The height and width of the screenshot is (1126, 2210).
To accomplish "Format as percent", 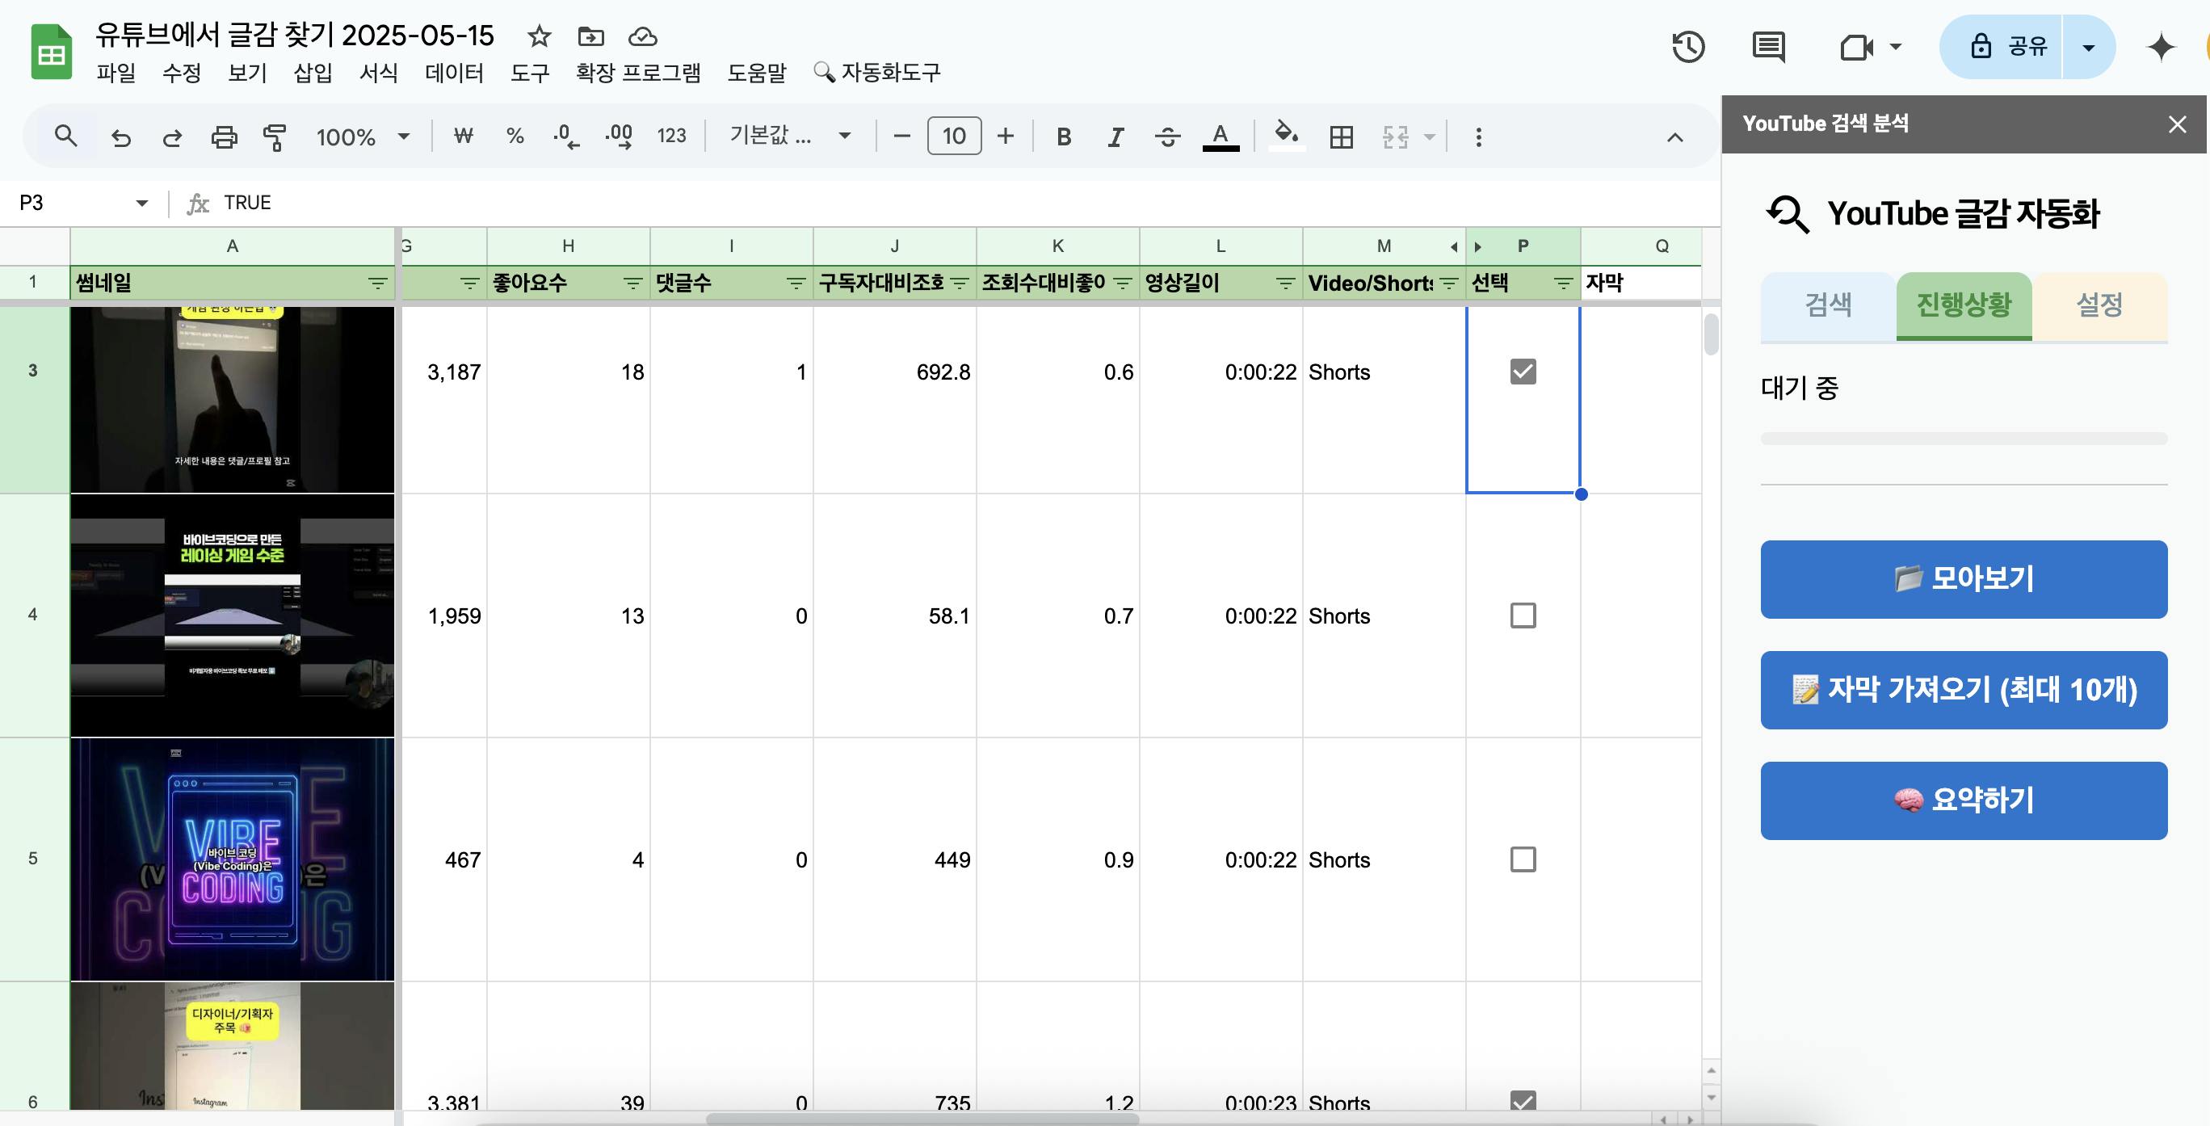I will point(515,136).
